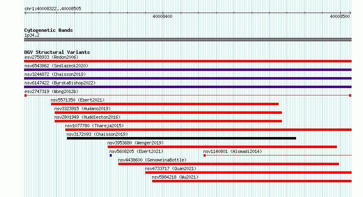Click the ruler's left arrow end
The height and width of the screenshot is (197, 363).
[x=25, y=13]
